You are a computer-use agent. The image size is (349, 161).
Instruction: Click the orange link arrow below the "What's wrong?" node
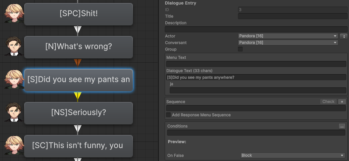[x=78, y=63]
